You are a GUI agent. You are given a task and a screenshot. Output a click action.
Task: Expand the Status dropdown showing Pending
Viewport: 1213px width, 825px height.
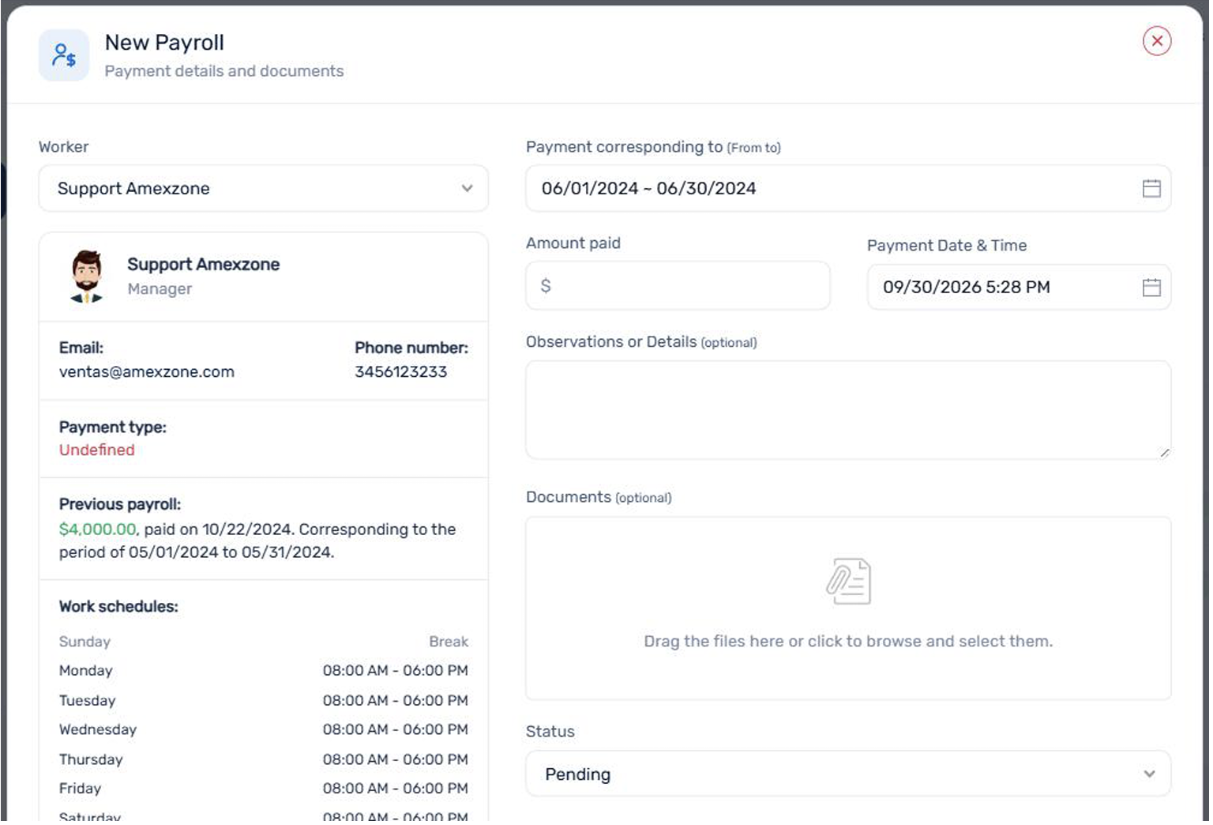pos(848,774)
